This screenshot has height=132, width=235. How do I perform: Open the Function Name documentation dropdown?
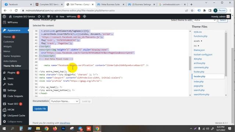65,101
